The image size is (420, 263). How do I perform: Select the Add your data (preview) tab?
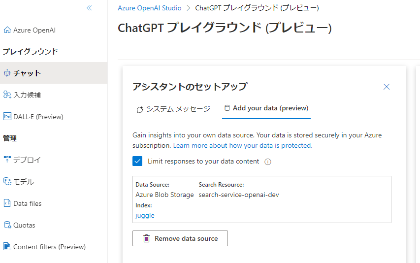[x=266, y=108]
